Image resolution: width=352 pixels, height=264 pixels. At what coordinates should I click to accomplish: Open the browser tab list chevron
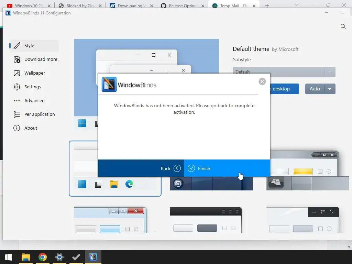point(297,5)
